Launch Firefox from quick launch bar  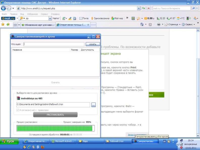[x=43, y=147]
